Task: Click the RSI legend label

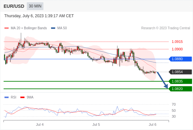Action: [x=13, y=97]
